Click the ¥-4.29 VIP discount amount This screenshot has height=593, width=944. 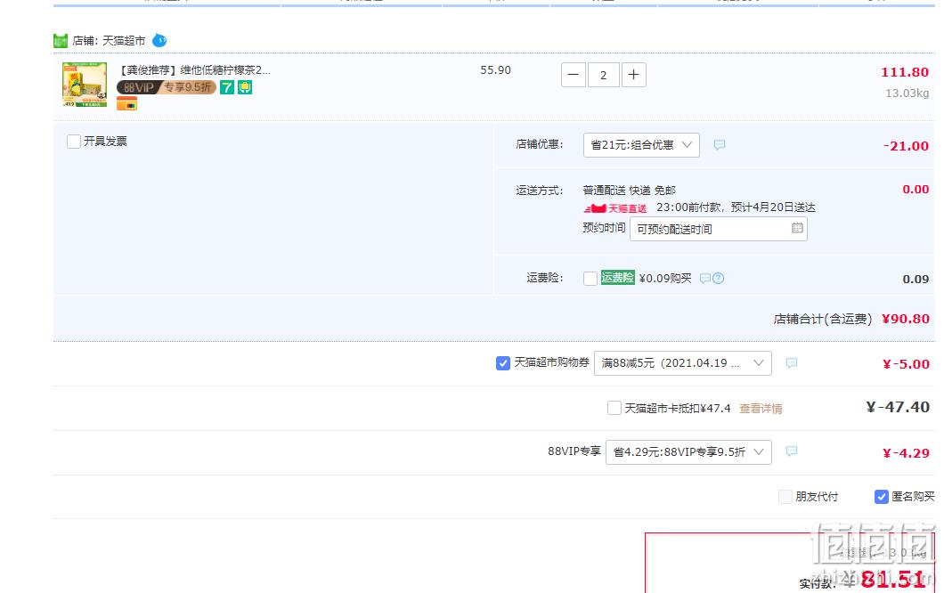pyautogui.click(x=906, y=453)
